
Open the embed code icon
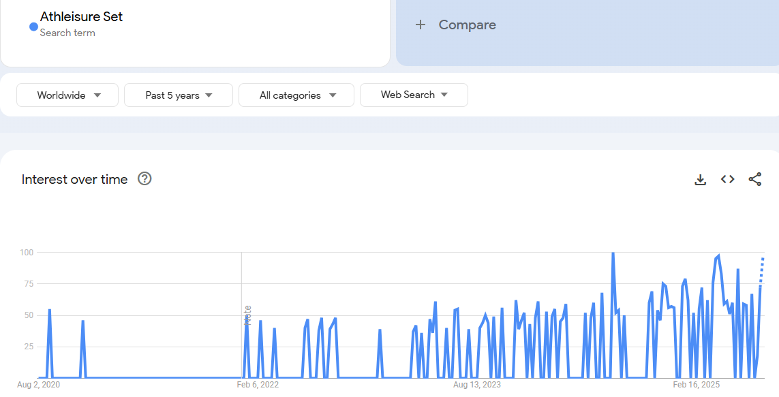point(727,180)
